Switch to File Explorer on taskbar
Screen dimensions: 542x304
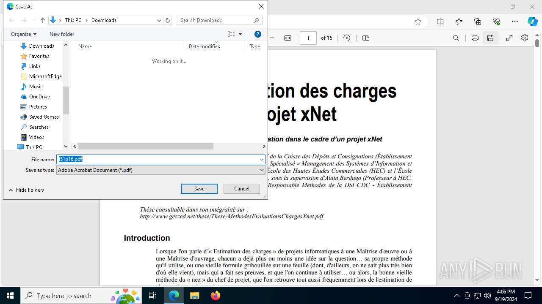tap(194, 296)
